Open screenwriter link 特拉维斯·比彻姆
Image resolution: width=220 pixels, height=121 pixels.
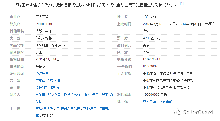tap(47, 88)
